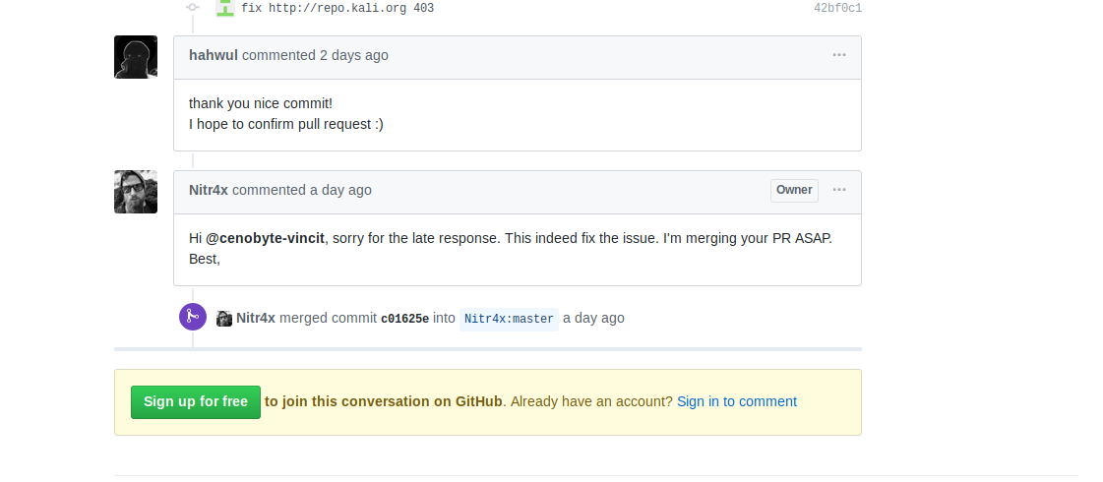
Task: Click Nitr4x username in comment header
Action: [x=209, y=190]
